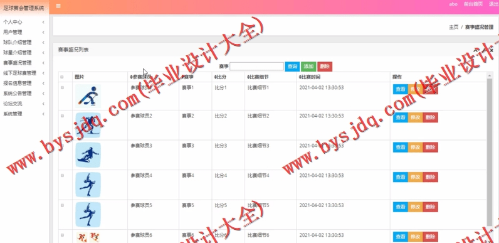Open figure skating image in 赛事4 row
Viewport: 499px width, 243px height.
click(x=88, y=185)
